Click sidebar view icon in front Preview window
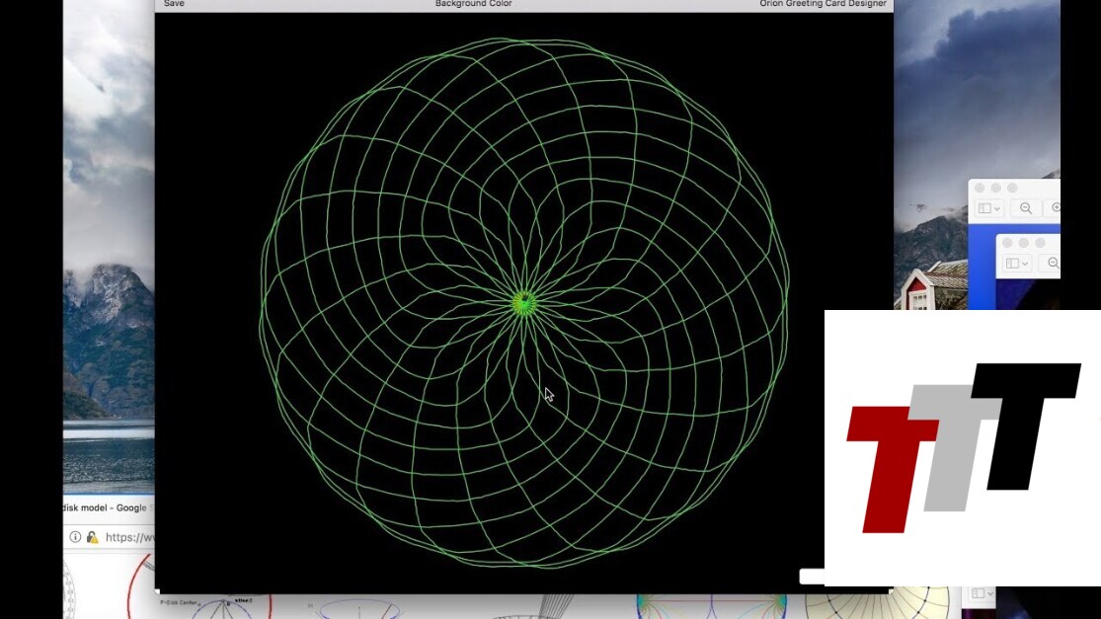The height and width of the screenshot is (619, 1101). click(x=1012, y=264)
